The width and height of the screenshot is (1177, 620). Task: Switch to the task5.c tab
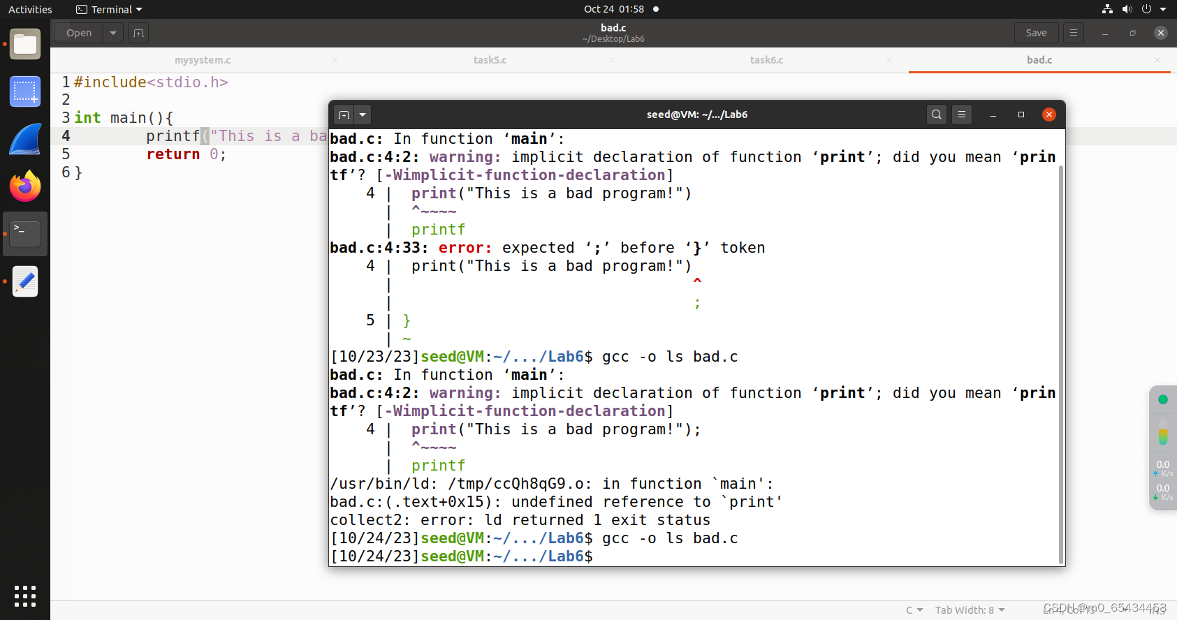490,60
